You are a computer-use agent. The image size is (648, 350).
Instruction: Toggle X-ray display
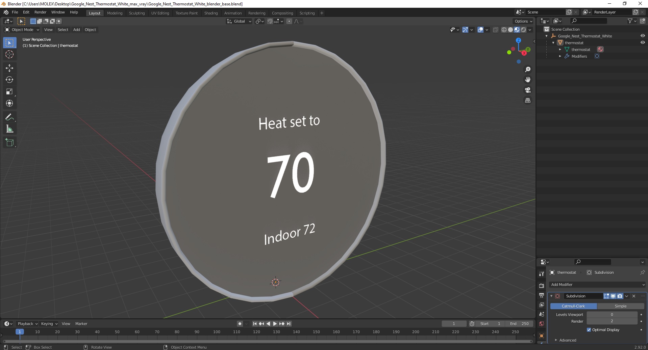point(495,30)
